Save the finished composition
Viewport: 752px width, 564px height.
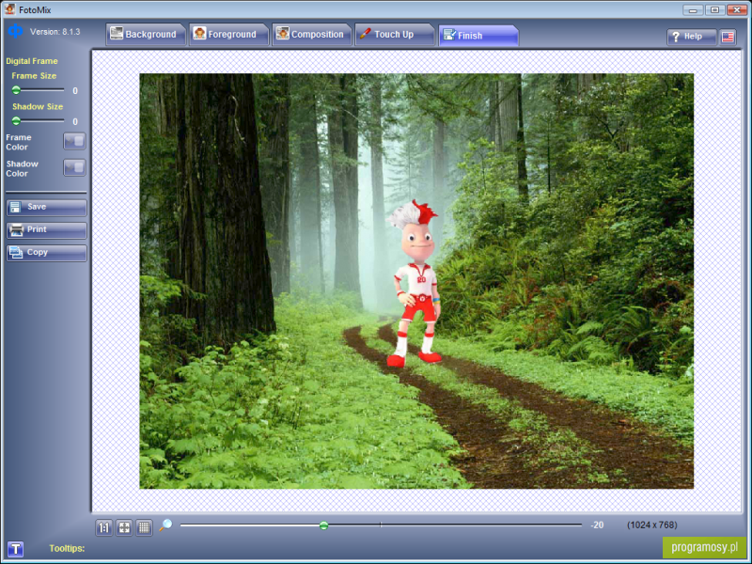tap(46, 207)
